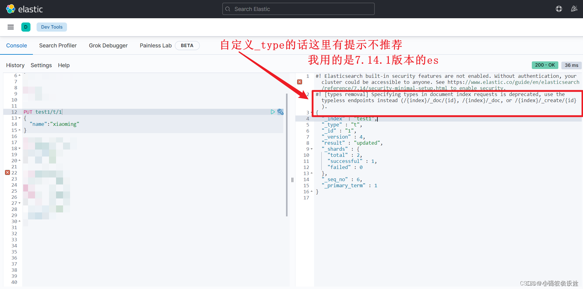Viewport: 583px width, 289px height.
Task: Click the "_primary_term" : 1 line
Action: tap(349, 185)
